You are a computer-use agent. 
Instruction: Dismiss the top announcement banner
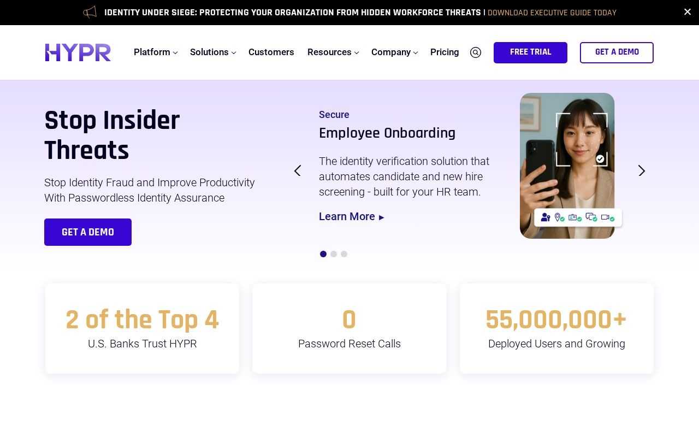pyautogui.click(x=688, y=12)
